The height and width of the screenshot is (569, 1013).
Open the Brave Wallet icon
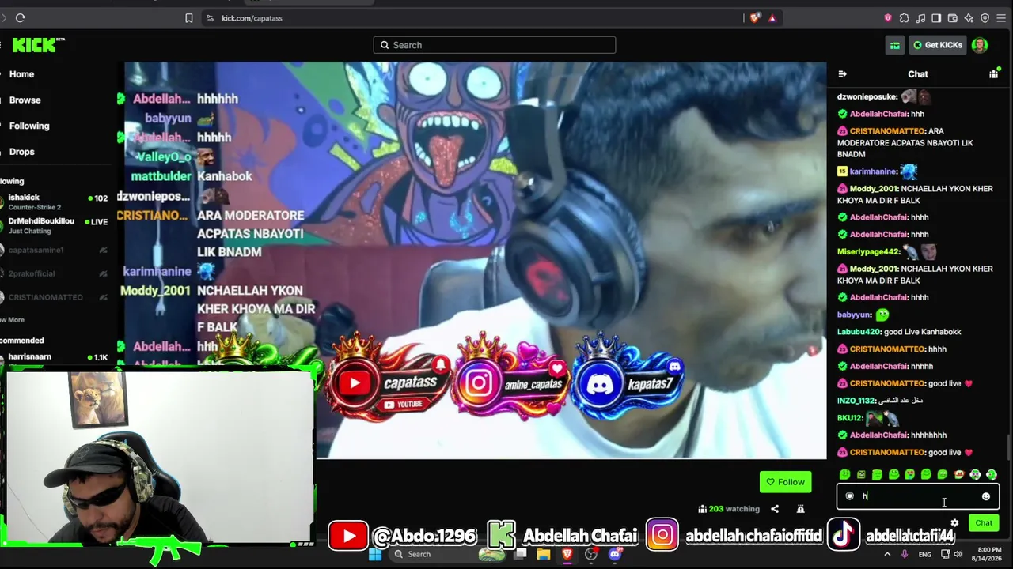click(x=953, y=18)
